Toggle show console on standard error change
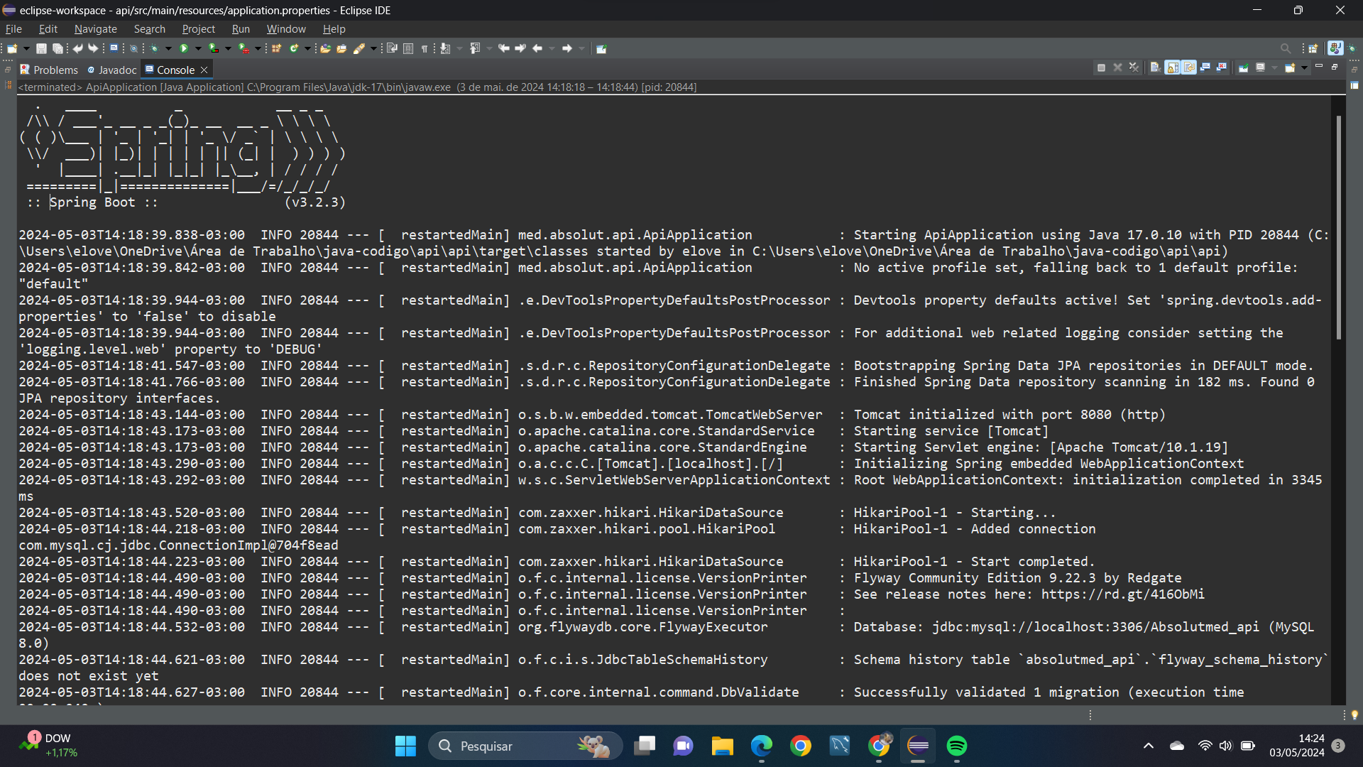 pos(1221,67)
